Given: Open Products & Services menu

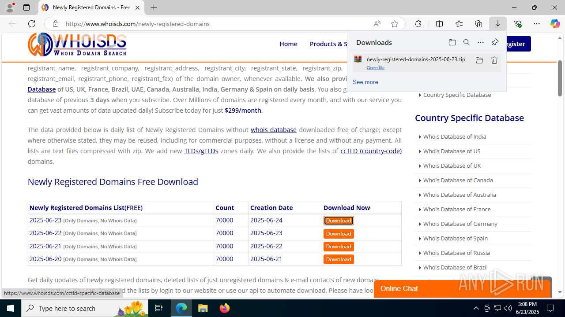Looking at the screenshot, I should (328, 44).
